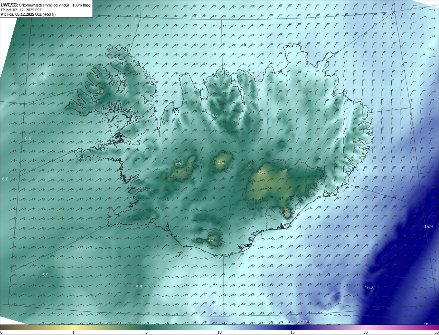Click the 15.9 value label on the map
This screenshot has width=439, height=335.
coord(428,227)
